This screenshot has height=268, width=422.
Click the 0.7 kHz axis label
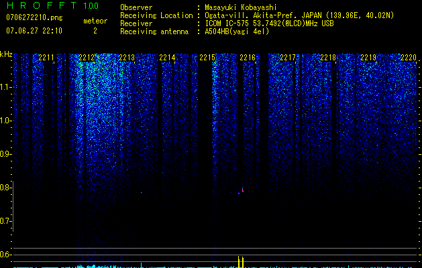coord(5,221)
